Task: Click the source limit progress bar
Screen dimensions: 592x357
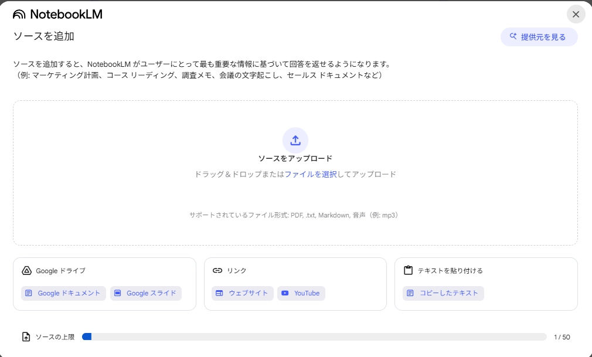Action: point(314,337)
